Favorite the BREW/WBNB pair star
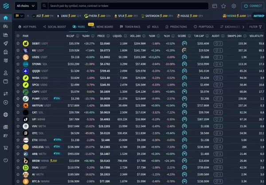Screen dimensions: 266x185 [18, 161]
